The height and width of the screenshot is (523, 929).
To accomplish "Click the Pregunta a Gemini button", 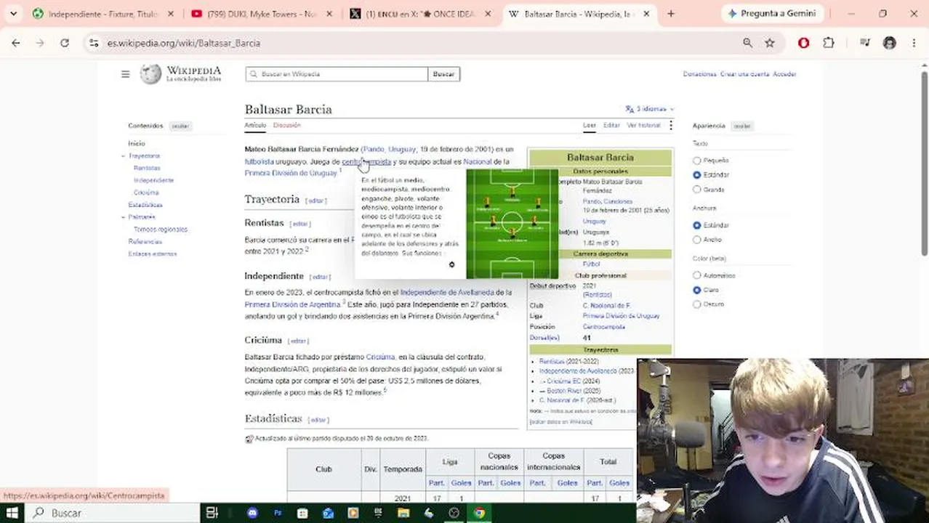I will click(771, 14).
